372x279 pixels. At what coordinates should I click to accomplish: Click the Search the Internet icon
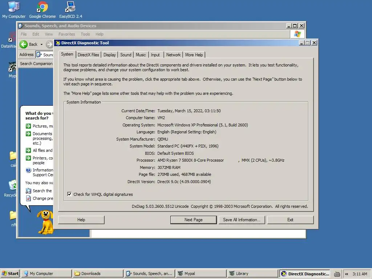pos(28,191)
